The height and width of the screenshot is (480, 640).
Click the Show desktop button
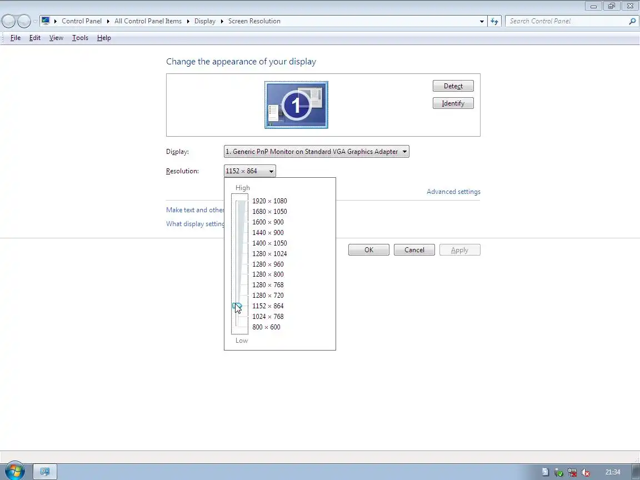(x=636, y=472)
